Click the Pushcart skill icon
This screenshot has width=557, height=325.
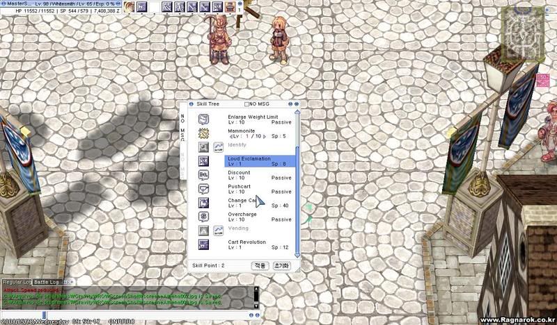pyautogui.click(x=203, y=189)
